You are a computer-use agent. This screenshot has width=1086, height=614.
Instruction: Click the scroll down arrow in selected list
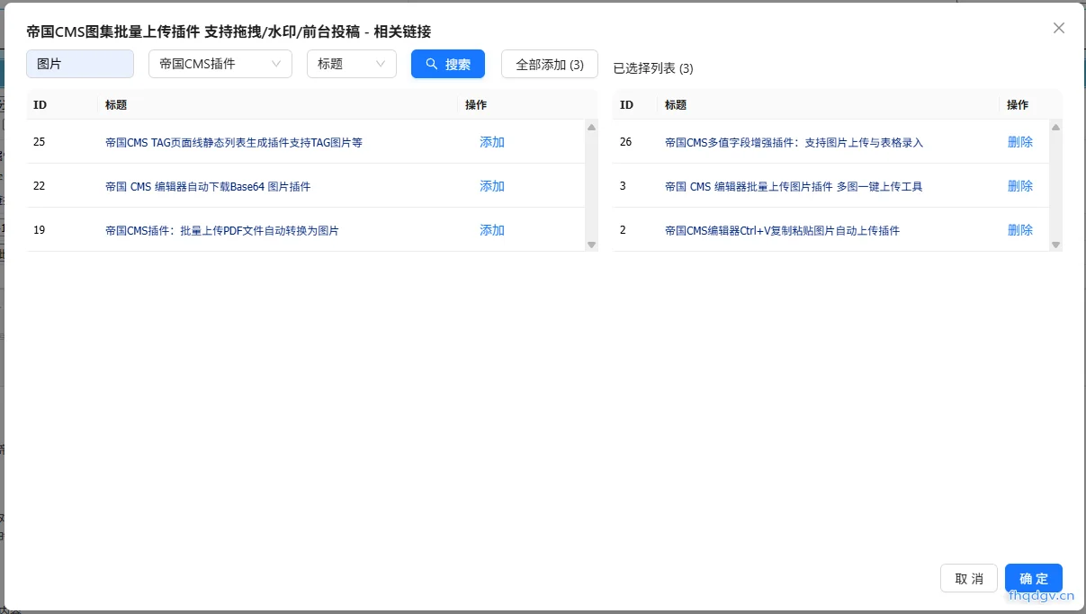pyautogui.click(x=1055, y=245)
